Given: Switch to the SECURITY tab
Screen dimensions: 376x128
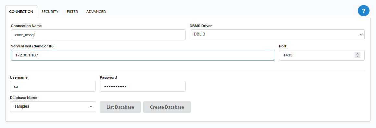Looking at the screenshot, I should pyautogui.click(x=50, y=12).
